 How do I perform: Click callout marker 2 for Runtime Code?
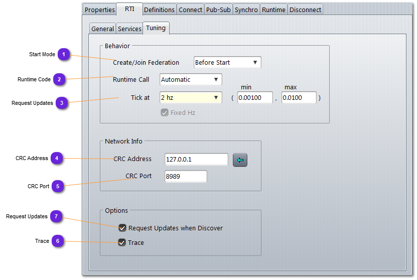click(x=59, y=79)
